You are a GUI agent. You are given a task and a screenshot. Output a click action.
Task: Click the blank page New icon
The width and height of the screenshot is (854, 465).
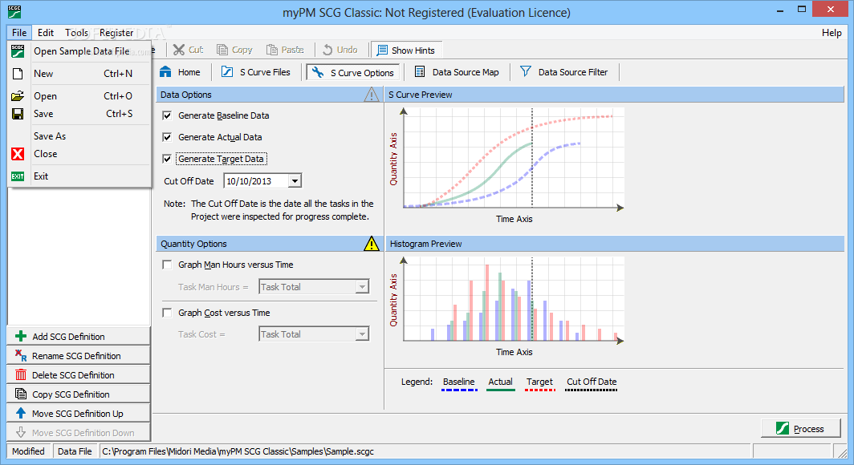coord(18,74)
